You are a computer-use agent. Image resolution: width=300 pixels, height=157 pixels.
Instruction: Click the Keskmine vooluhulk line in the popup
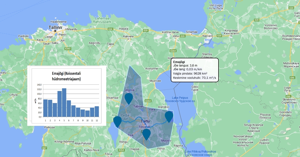click(x=194, y=78)
